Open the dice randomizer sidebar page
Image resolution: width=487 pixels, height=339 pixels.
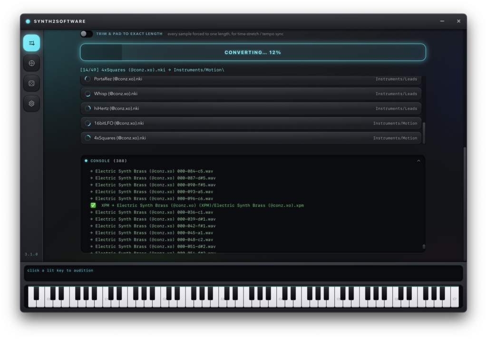(x=31, y=83)
